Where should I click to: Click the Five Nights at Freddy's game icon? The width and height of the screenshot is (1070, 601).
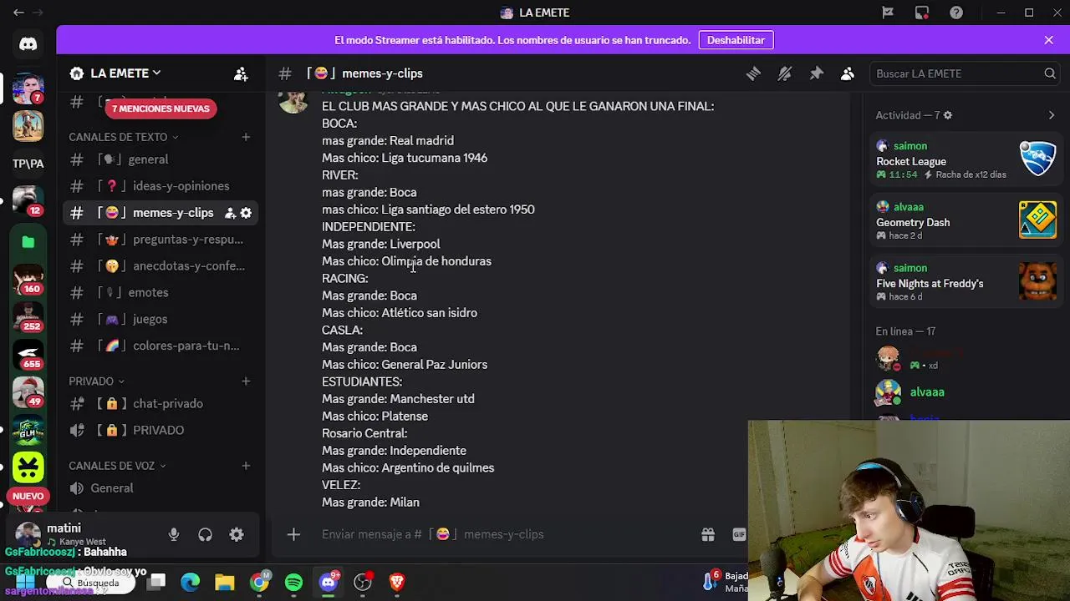click(x=1037, y=280)
